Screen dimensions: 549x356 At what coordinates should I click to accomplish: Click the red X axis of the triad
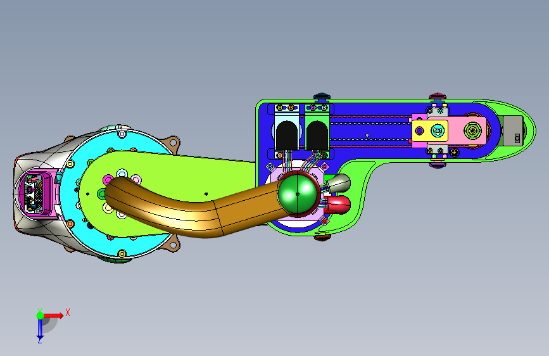(x=54, y=315)
